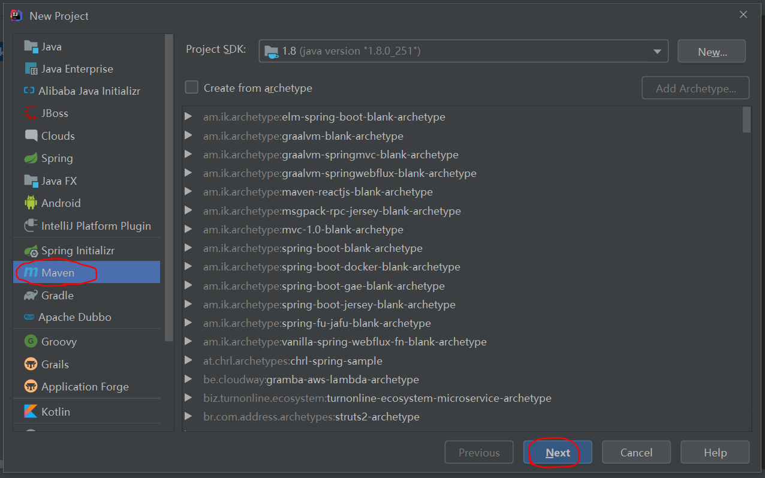765x478 pixels.
Task: Select the Java project type icon
Action: [31, 46]
